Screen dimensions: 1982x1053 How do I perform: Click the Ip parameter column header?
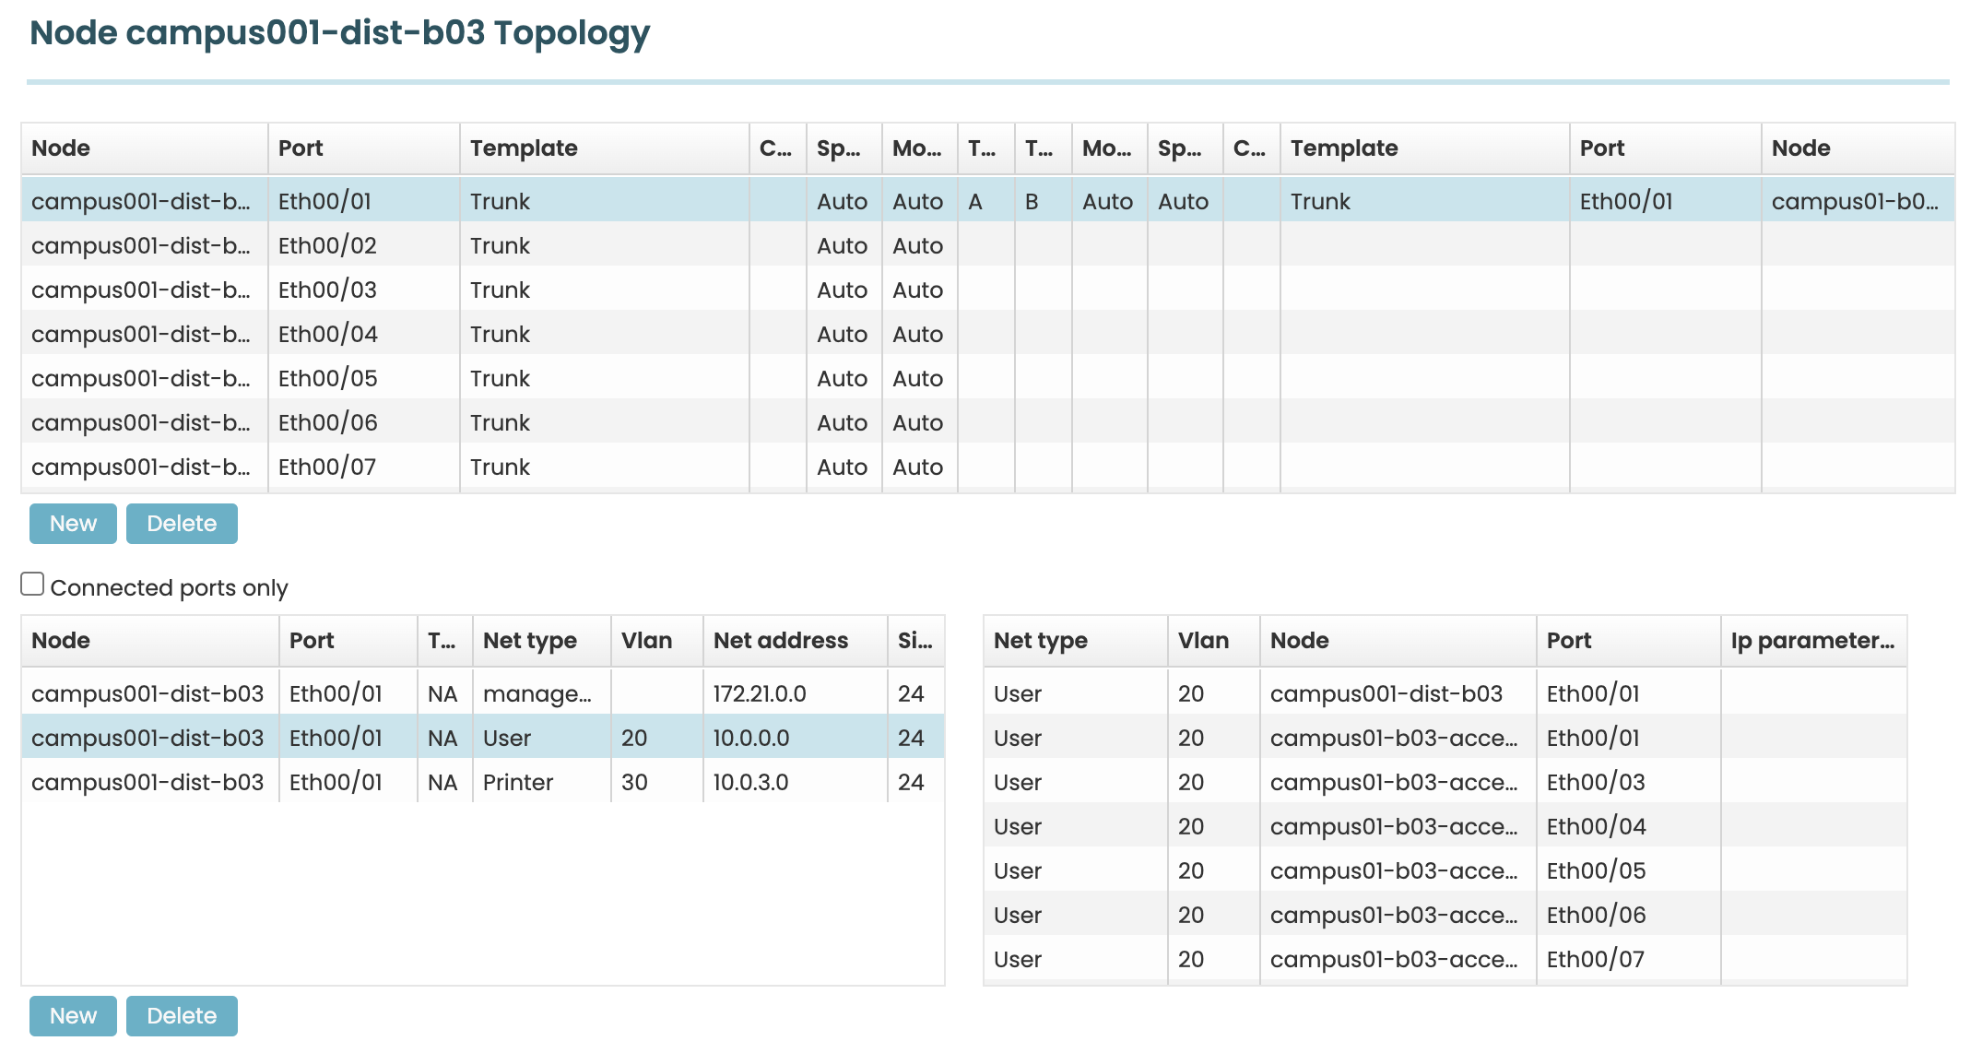coord(1811,641)
